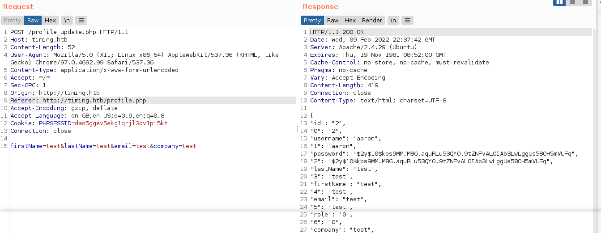Open the Render tab in Response
Screen dimensions: 601x233
(x=372, y=20)
